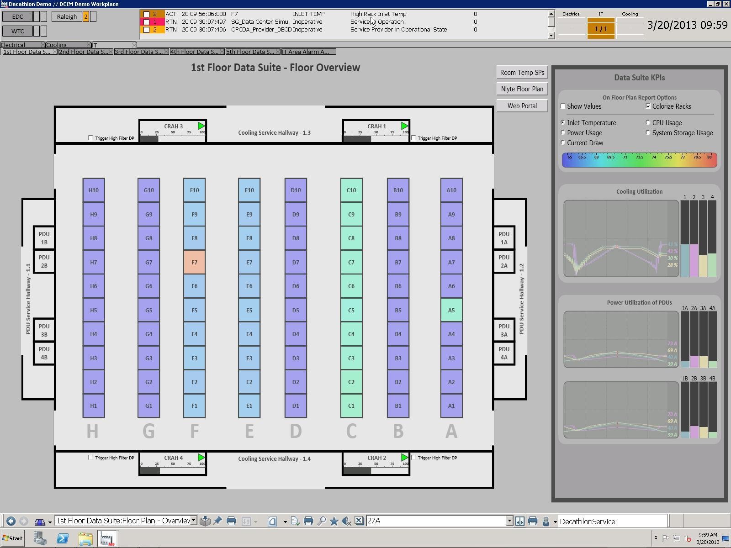Click the green play arrow on CRAH 2
This screenshot has width=731, height=548.
[x=404, y=458]
